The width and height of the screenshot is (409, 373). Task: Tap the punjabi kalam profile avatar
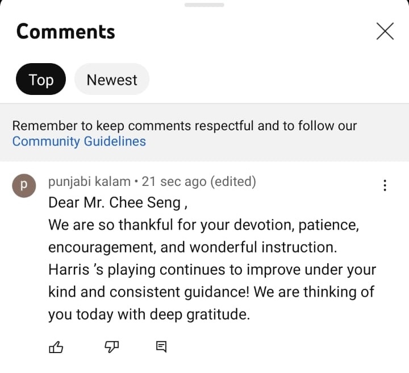[x=24, y=185]
